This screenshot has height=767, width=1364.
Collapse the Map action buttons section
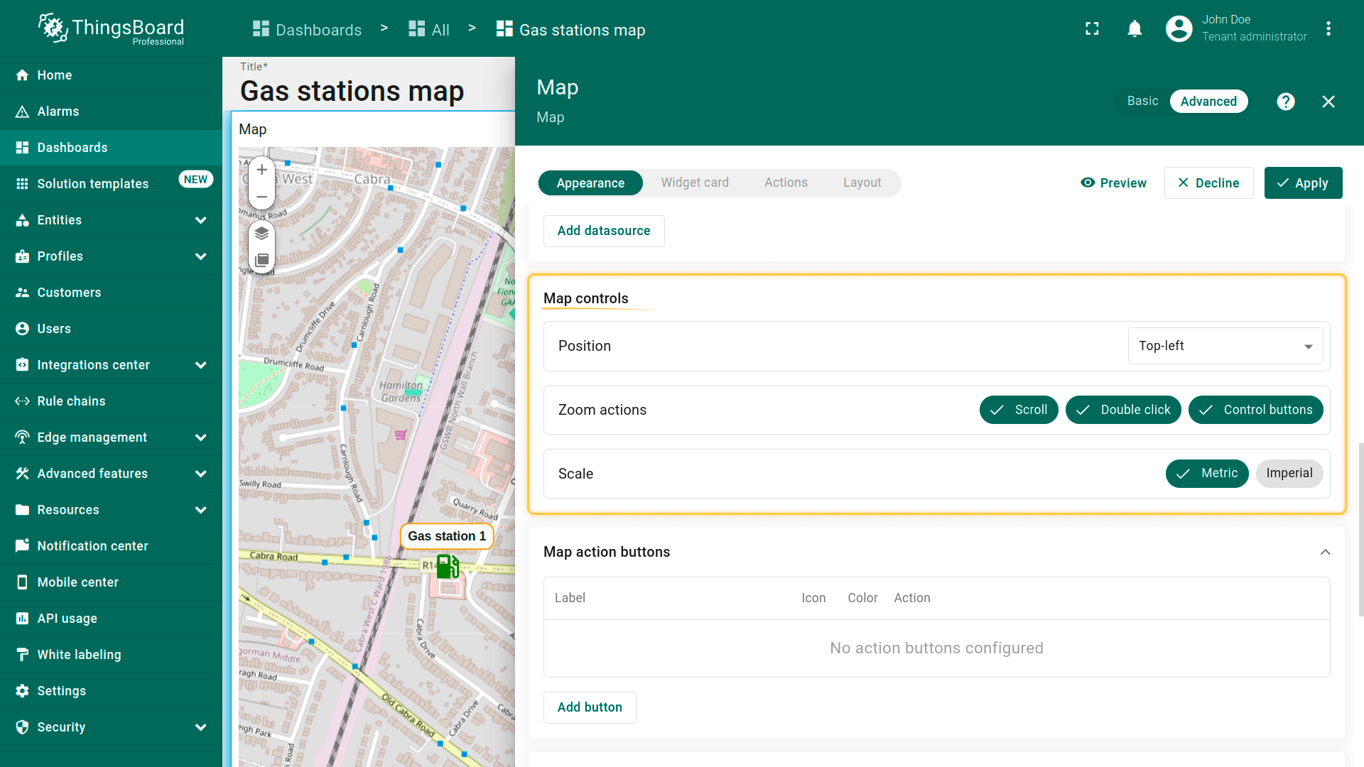[x=1325, y=552]
